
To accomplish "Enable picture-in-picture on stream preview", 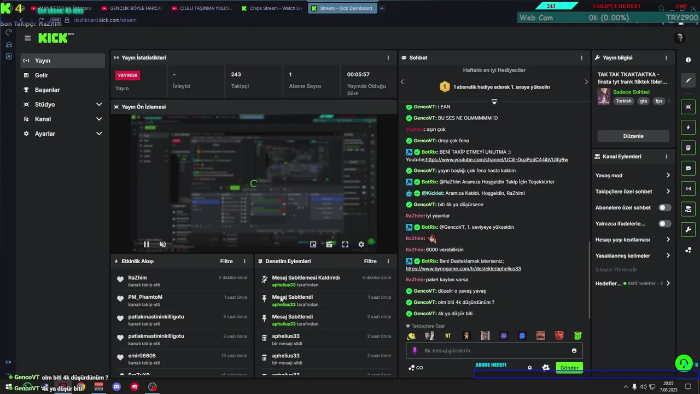I will [x=313, y=245].
